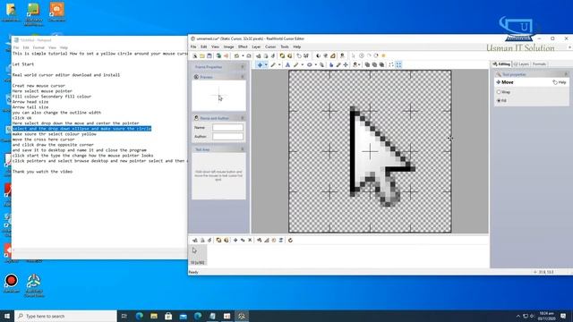Click the first icon in bottom toolbar
Image resolution: width=573 pixels, height=322 pixels.
[x=195, y=241]
